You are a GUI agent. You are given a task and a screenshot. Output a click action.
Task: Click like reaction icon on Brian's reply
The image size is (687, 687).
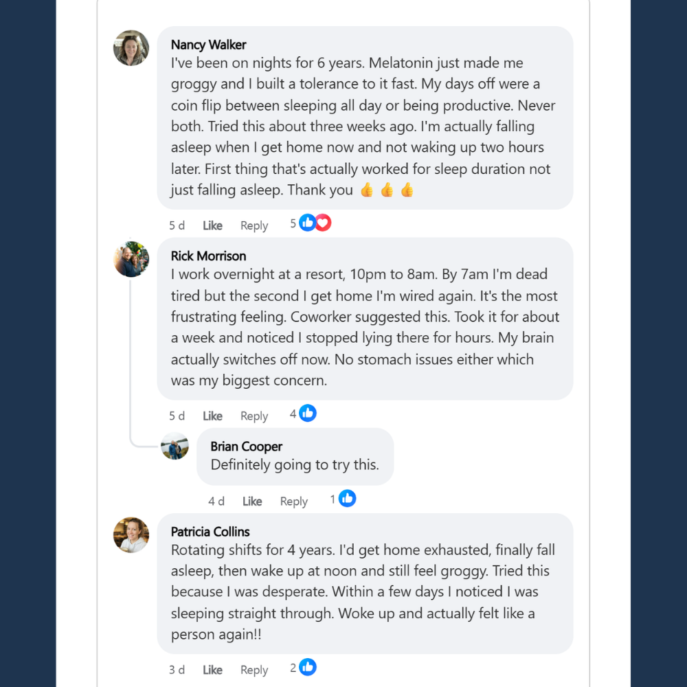(x=348, y=499)
